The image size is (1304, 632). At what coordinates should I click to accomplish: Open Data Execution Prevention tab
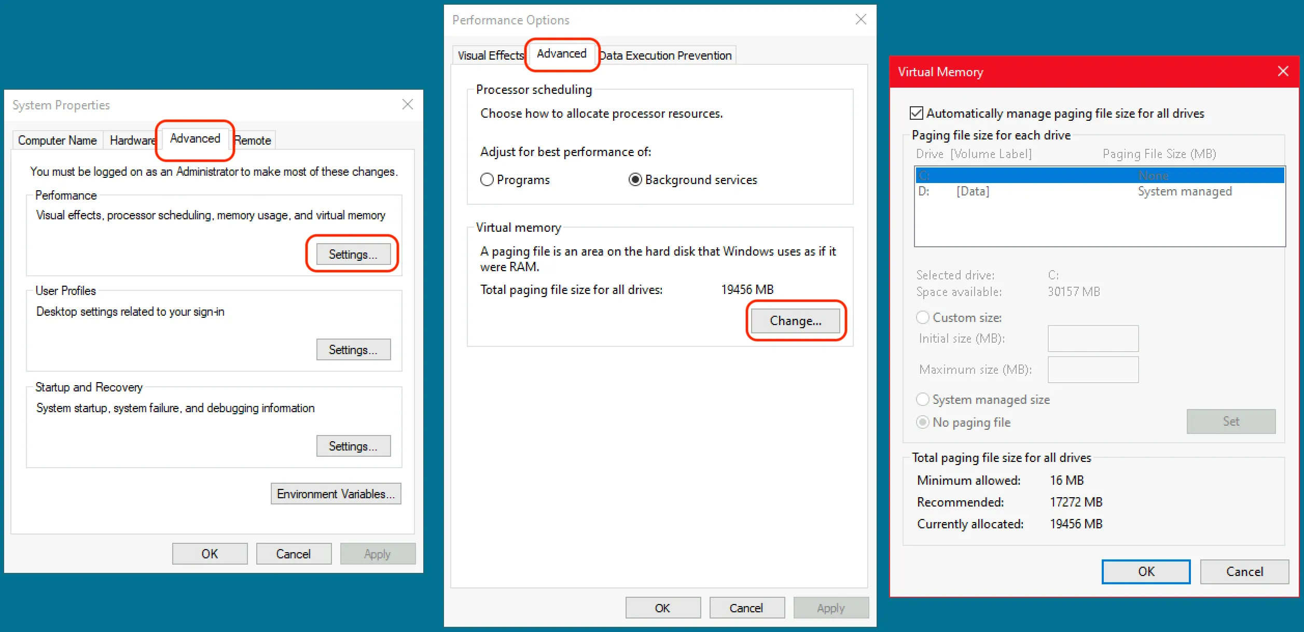point(666,55)
